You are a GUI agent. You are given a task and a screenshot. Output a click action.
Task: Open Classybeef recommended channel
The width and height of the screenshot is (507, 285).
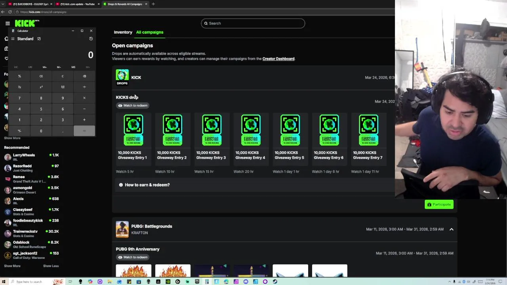coord(32,211)
